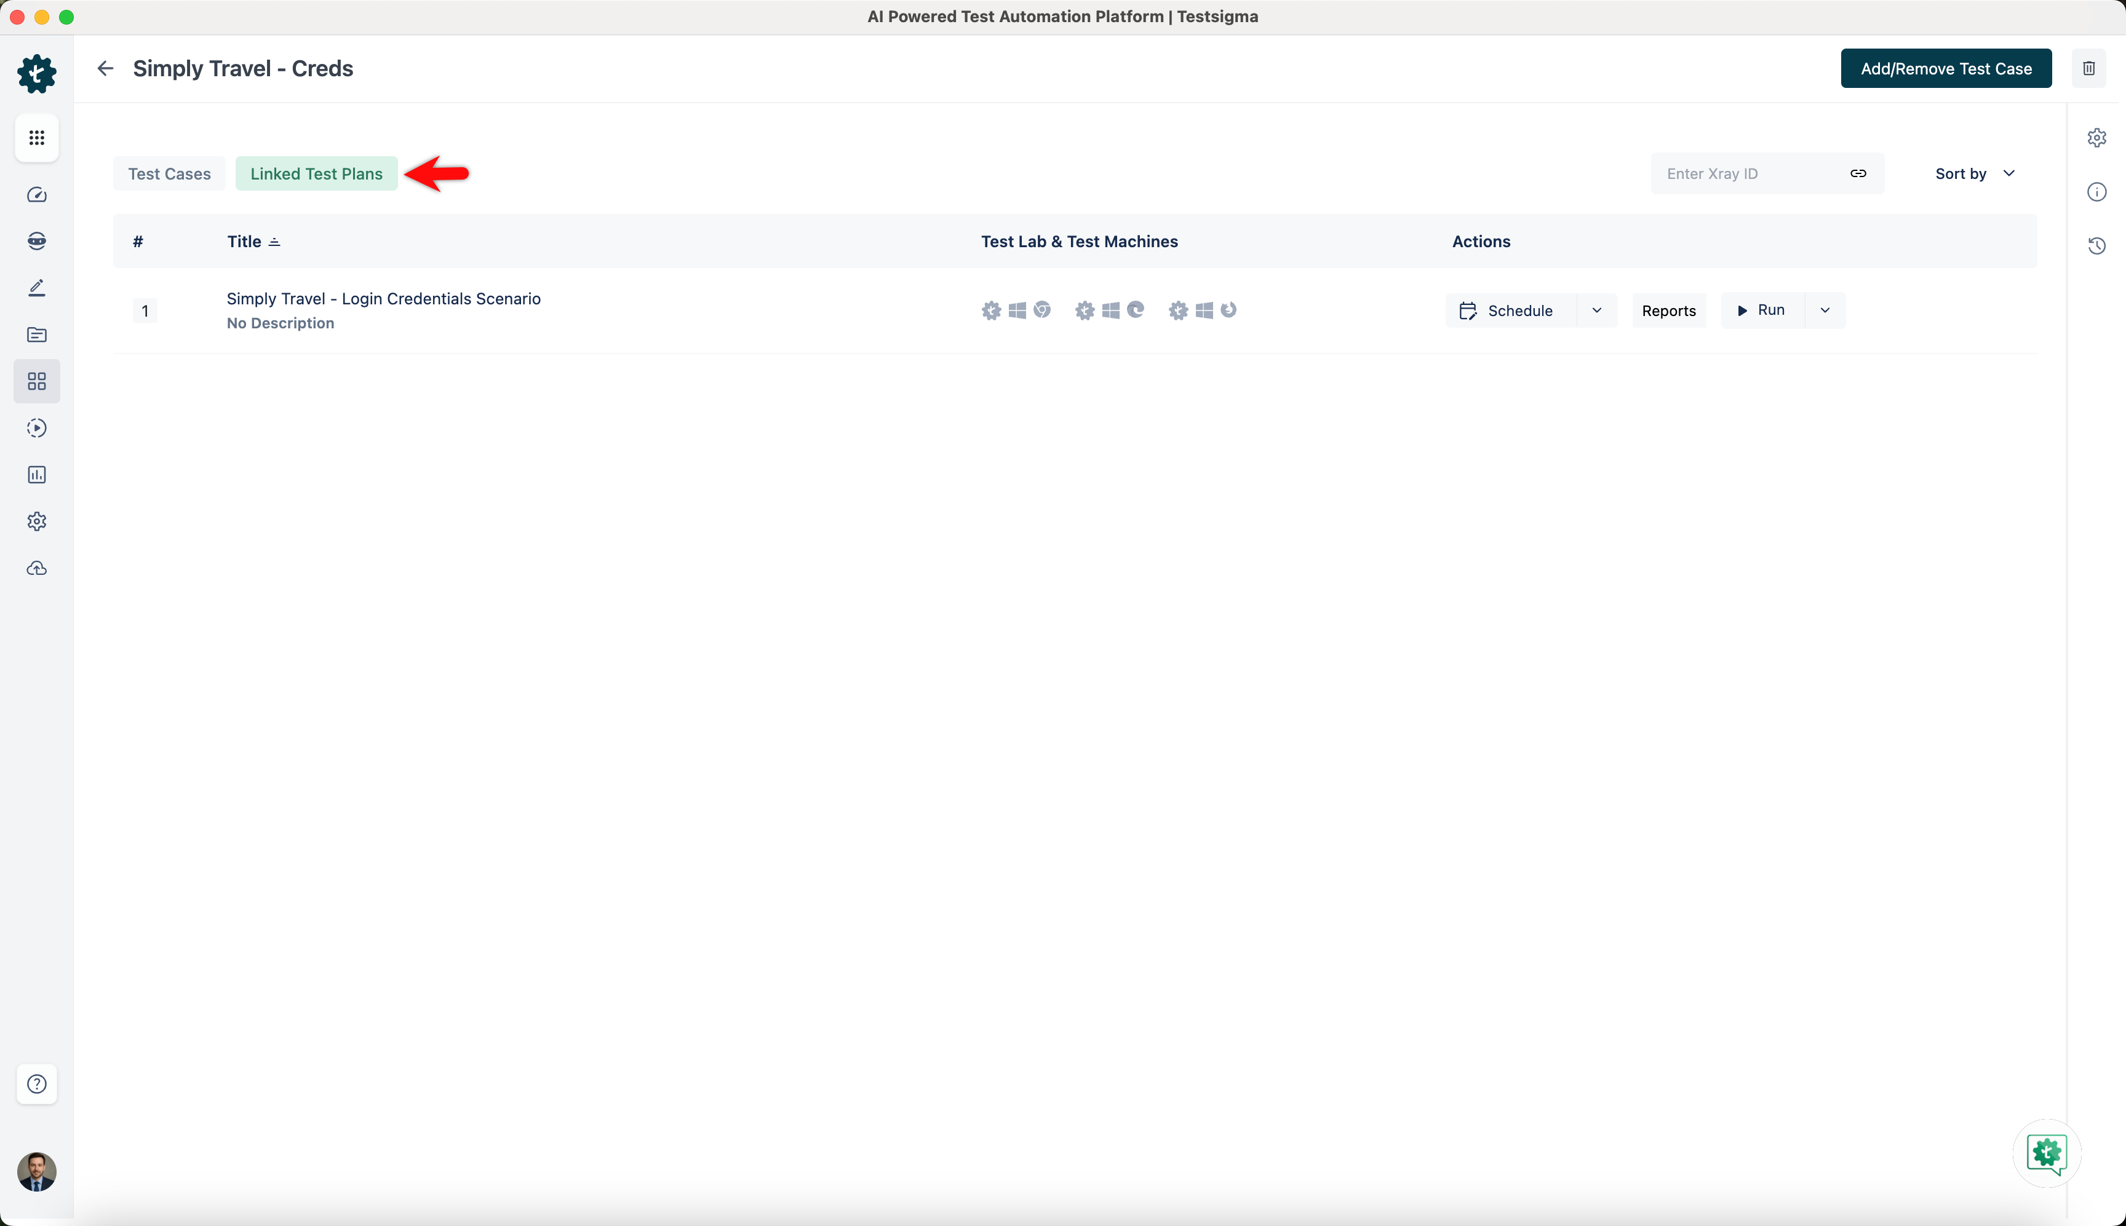The image size is (2126, 1226).
Task: Click the Reports button for the test plan
Action: [x=1668, y=310]
